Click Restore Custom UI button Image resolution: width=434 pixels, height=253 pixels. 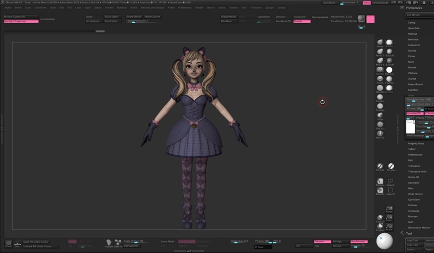pos(21,17)
